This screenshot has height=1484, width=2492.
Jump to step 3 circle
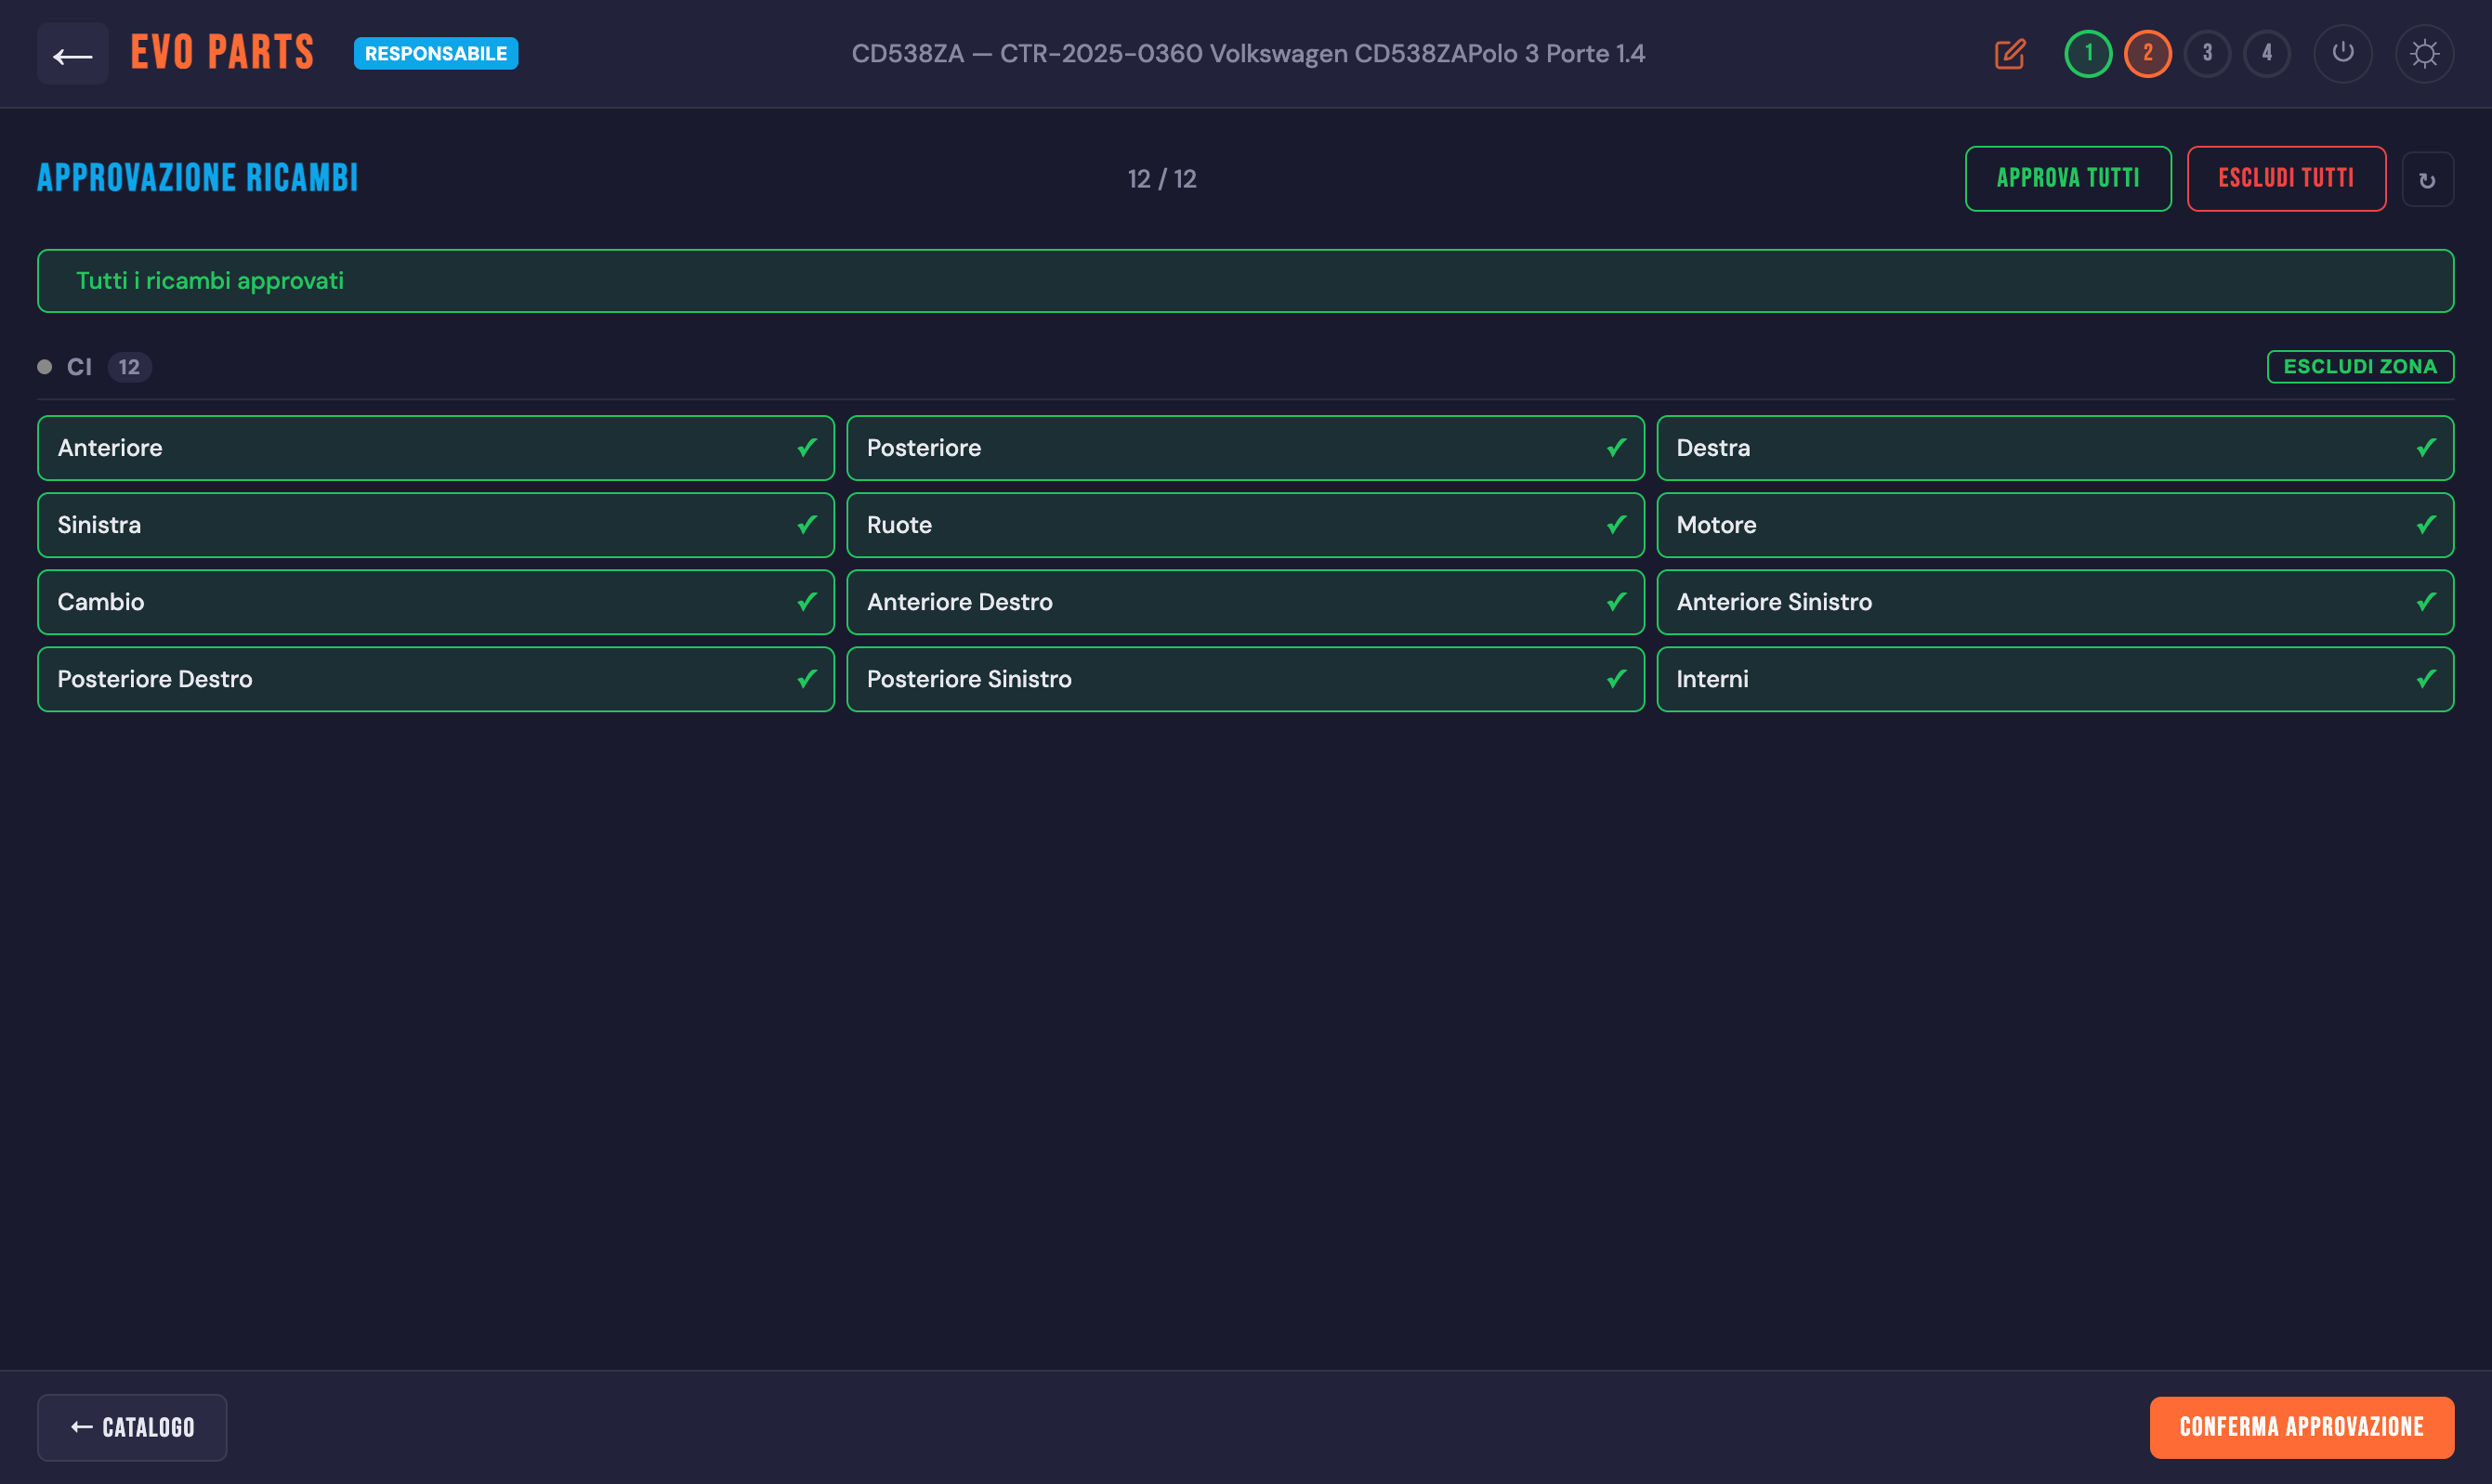pos(2206,54)
